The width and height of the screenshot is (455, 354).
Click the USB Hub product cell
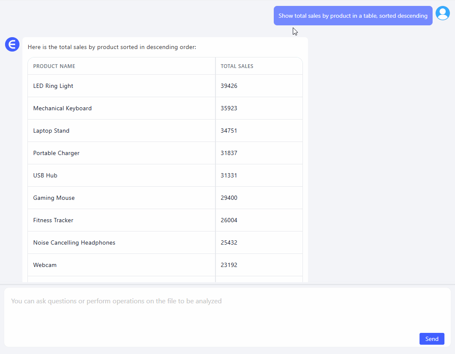45,175
